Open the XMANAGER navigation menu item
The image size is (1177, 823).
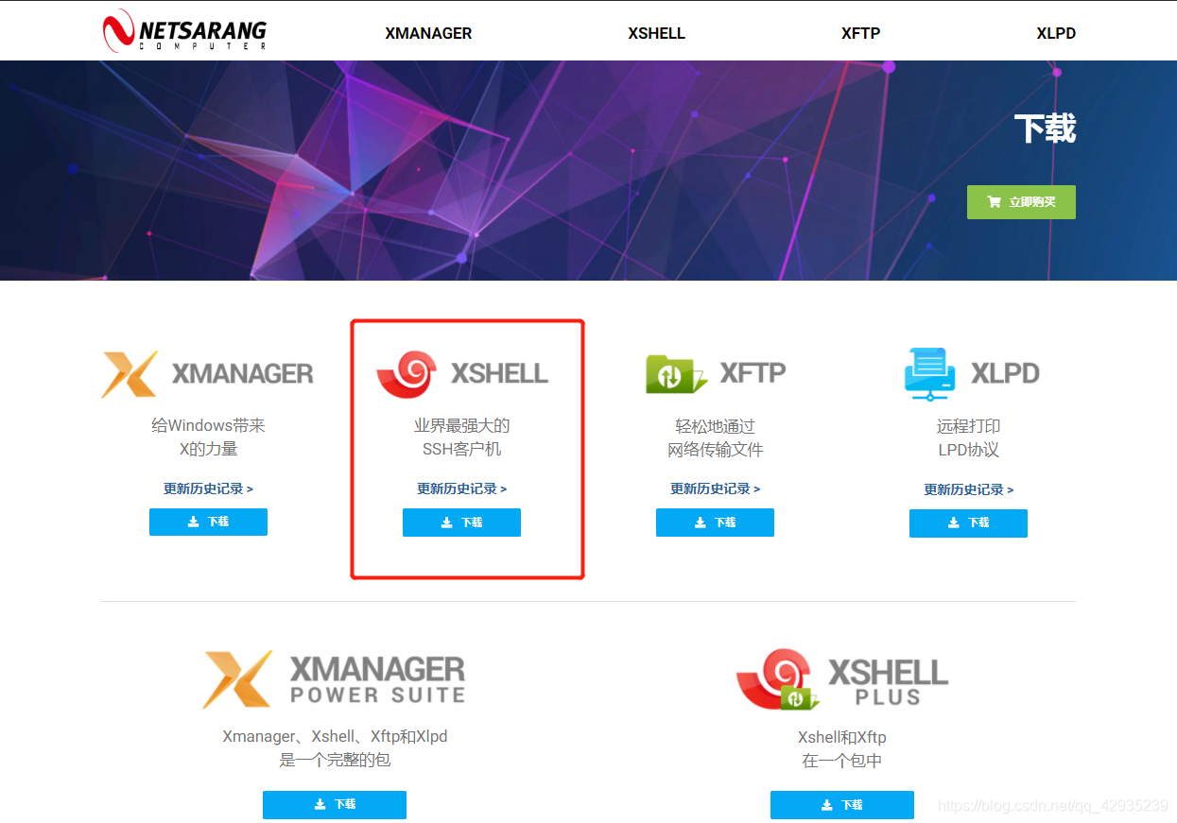(428, 33)
